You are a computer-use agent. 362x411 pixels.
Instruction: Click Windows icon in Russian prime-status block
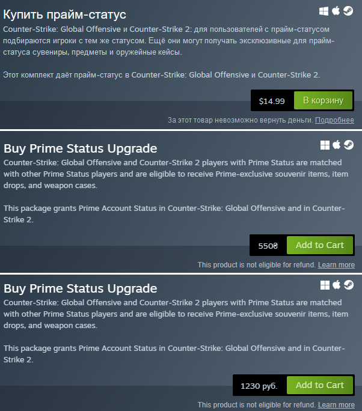click(324, 11)
